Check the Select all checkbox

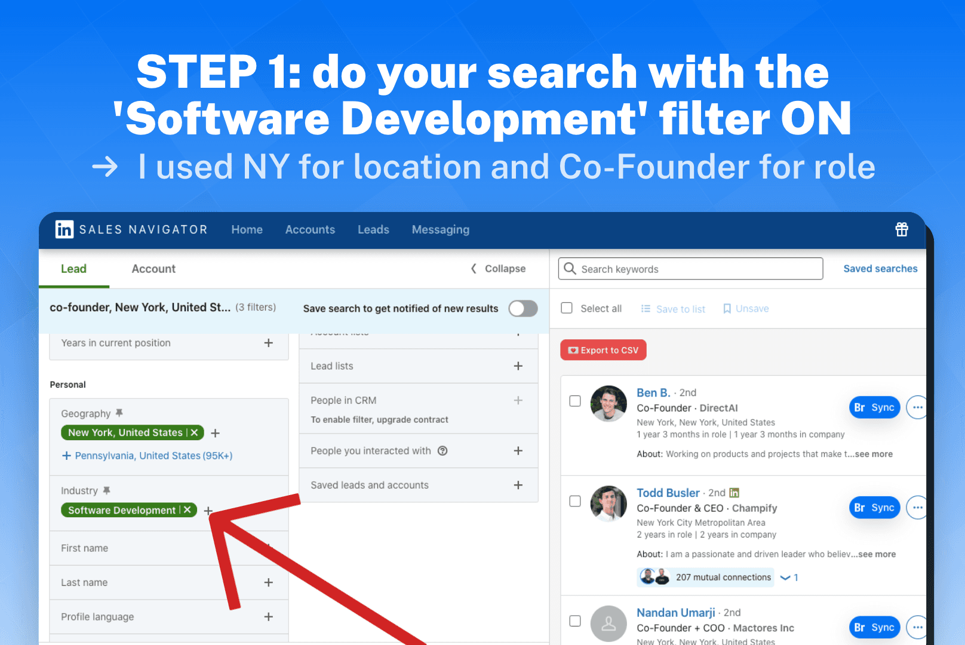[x=567, y=308]
